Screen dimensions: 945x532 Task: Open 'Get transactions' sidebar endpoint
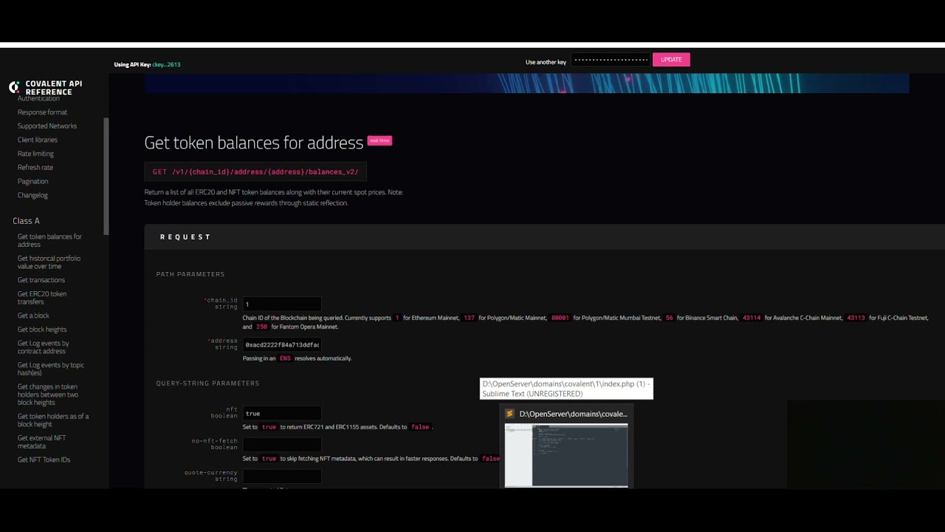[x=41, y=280]
